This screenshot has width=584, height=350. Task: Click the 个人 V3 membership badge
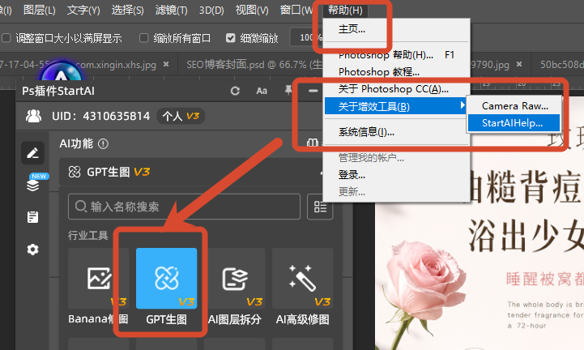pos(181,116)
